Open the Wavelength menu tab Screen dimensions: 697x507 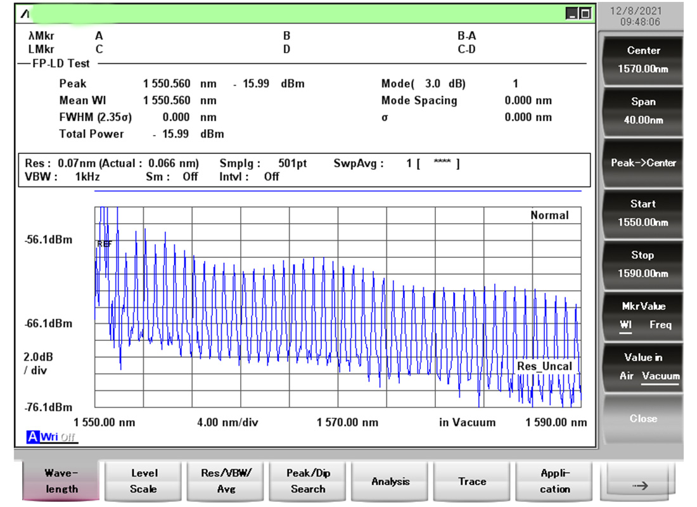(x=61, y=481)
